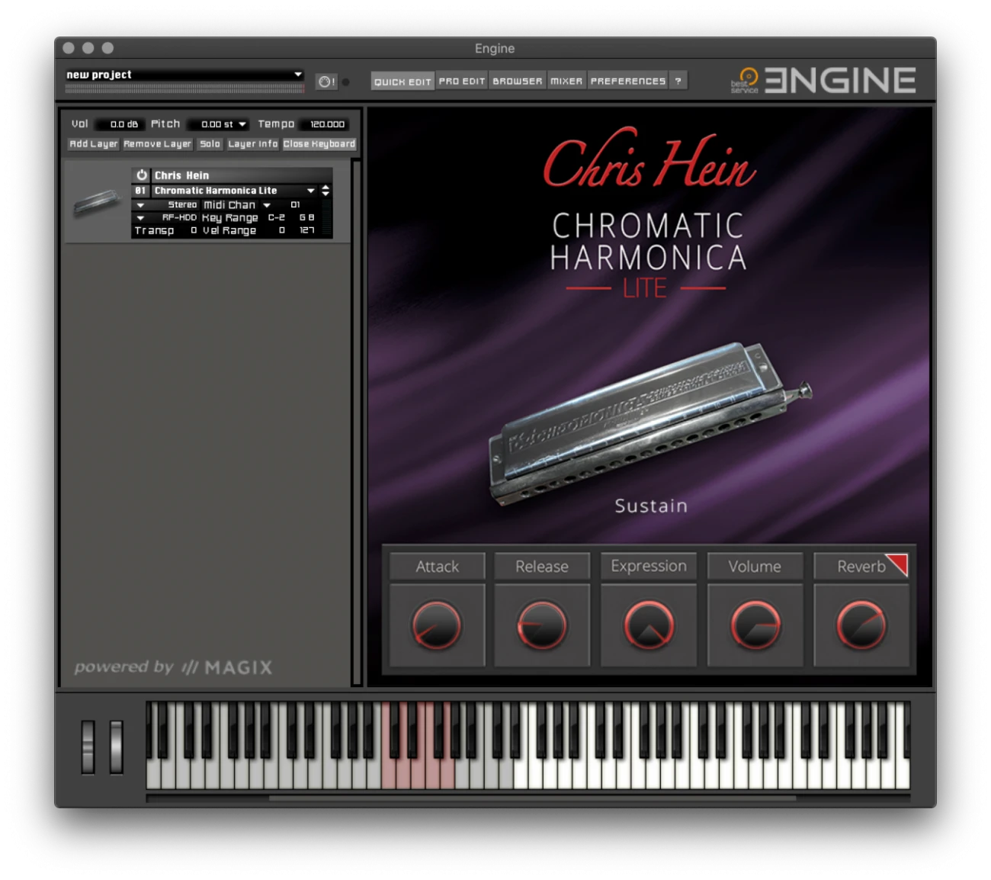991x880 pixels.
Task: Click the Best Service logo icon
Action: (746, 80)
